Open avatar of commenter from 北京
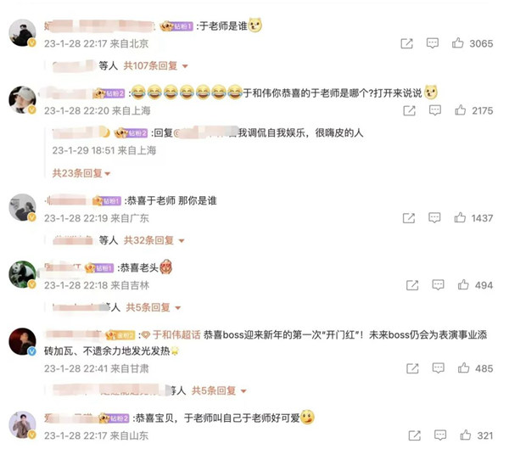509x449 pixels. coord(22,33)
